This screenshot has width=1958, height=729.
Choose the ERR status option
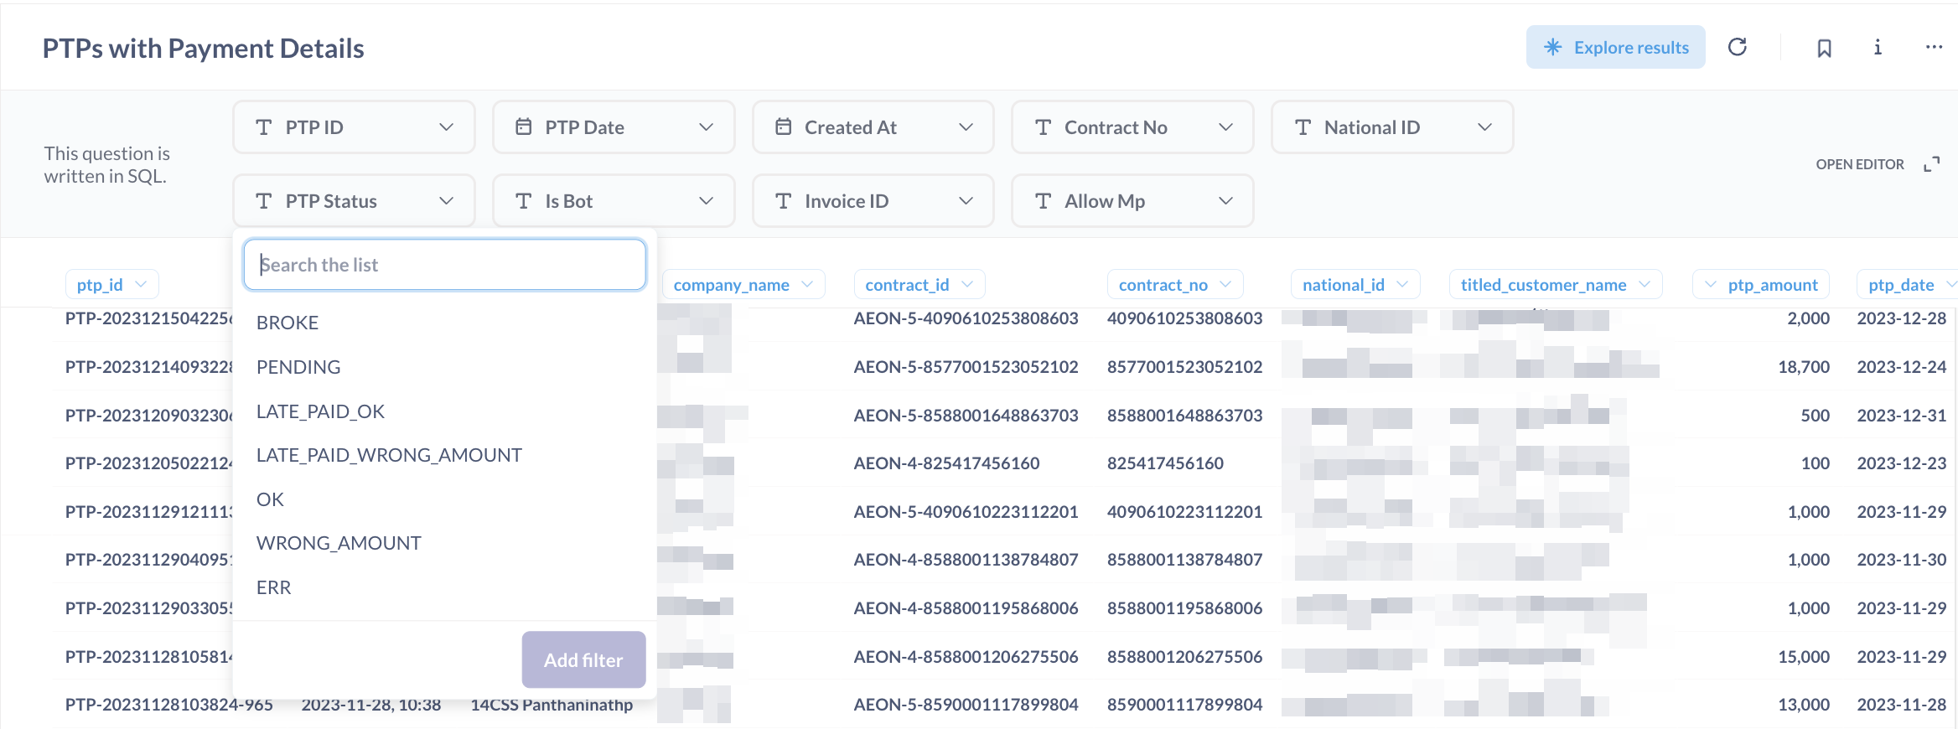274,587
